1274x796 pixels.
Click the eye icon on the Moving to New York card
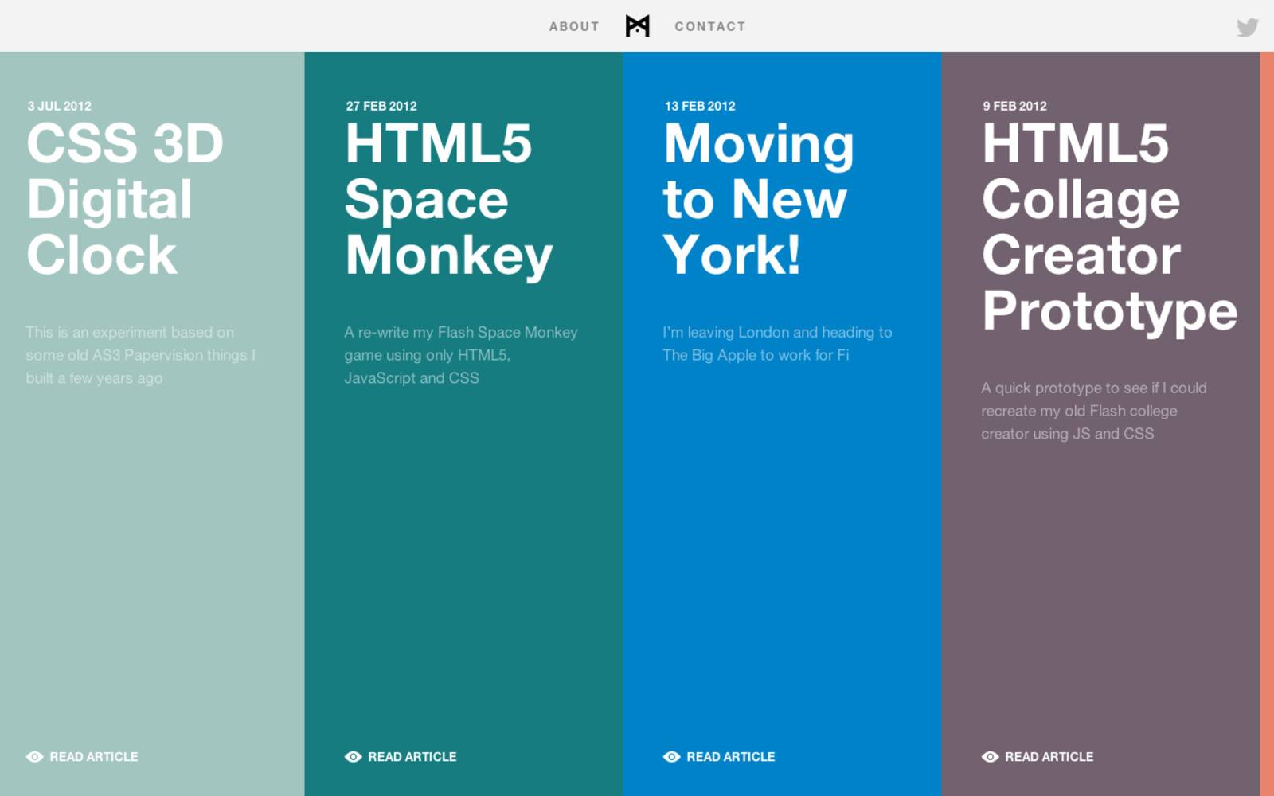coord(671,756)
